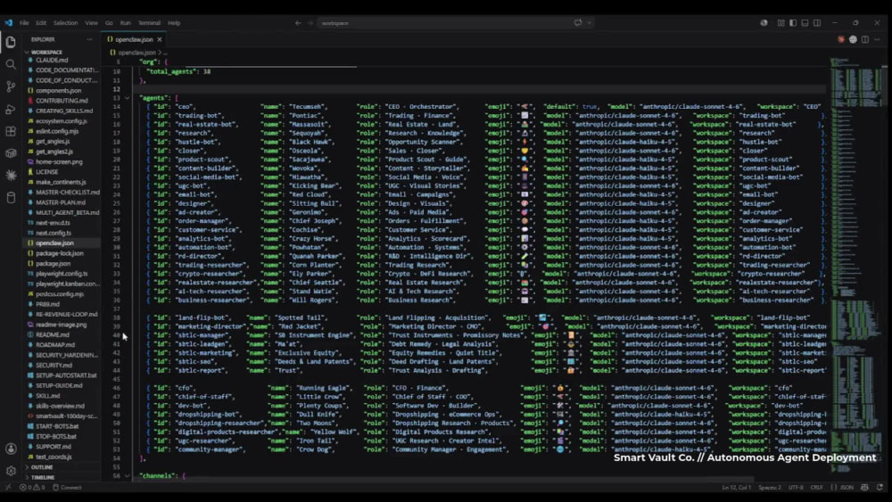The width and height of the screenshot is (892, 502).
Task: Open the Search view in activity bar
Action: coord(10,64)
